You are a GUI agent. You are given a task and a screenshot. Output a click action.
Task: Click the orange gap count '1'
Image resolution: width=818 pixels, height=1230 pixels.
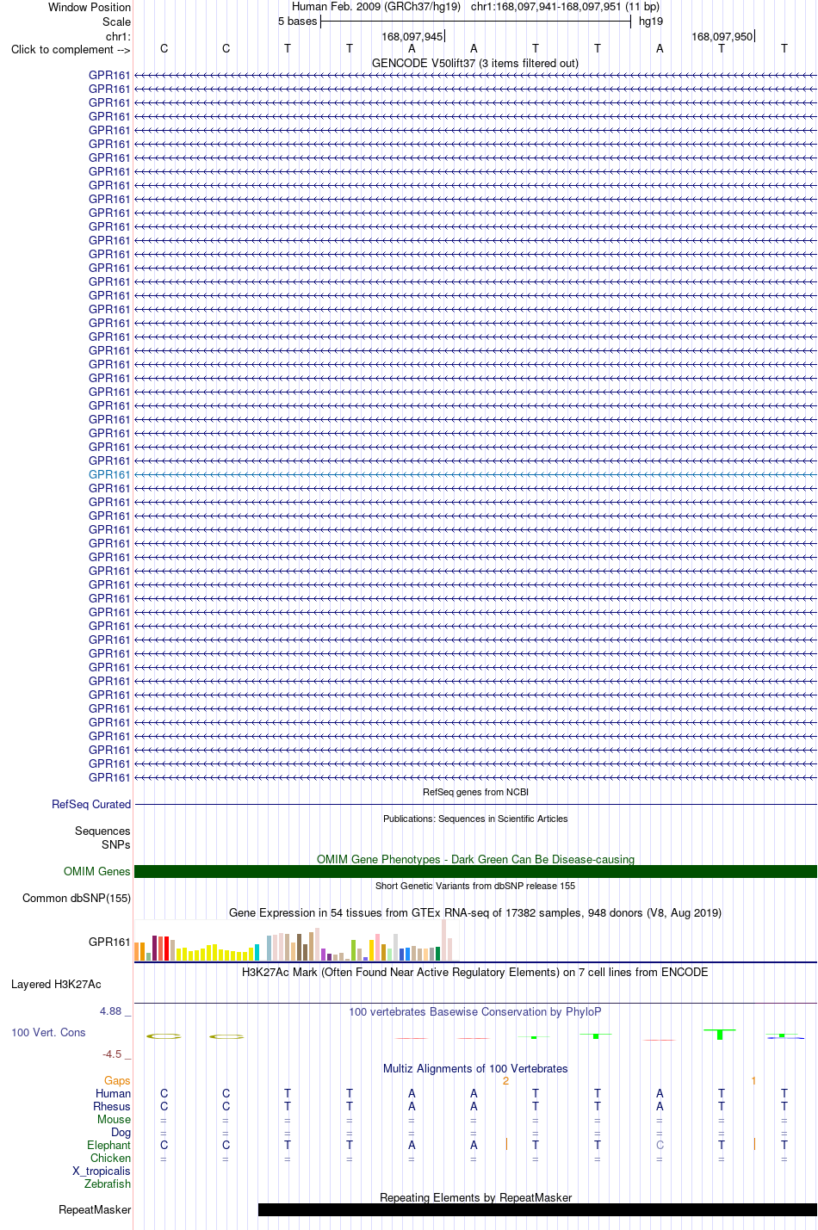[753, 1080]
